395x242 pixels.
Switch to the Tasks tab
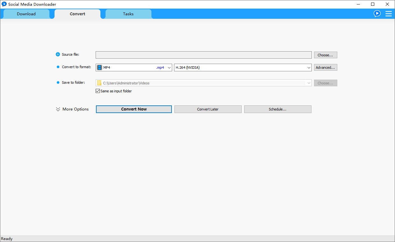pyautogui.click(x=128, y=14)
